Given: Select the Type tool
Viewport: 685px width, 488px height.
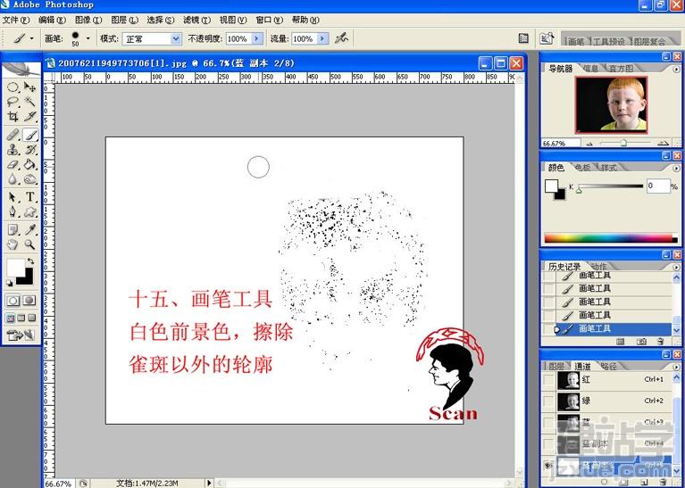Looking at the screenshot, I should coord(29,197).
